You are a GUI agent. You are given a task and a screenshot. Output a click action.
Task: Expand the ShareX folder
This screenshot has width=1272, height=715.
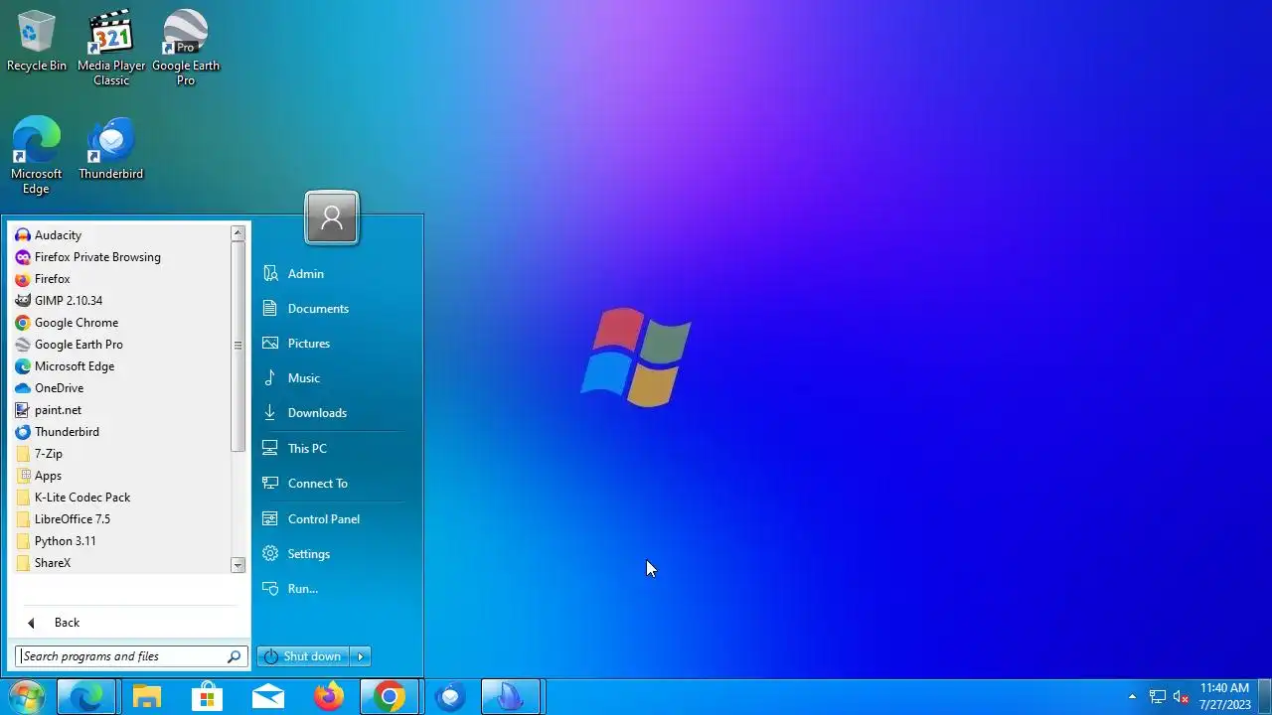pyautogui.click(x=120, y=563)
